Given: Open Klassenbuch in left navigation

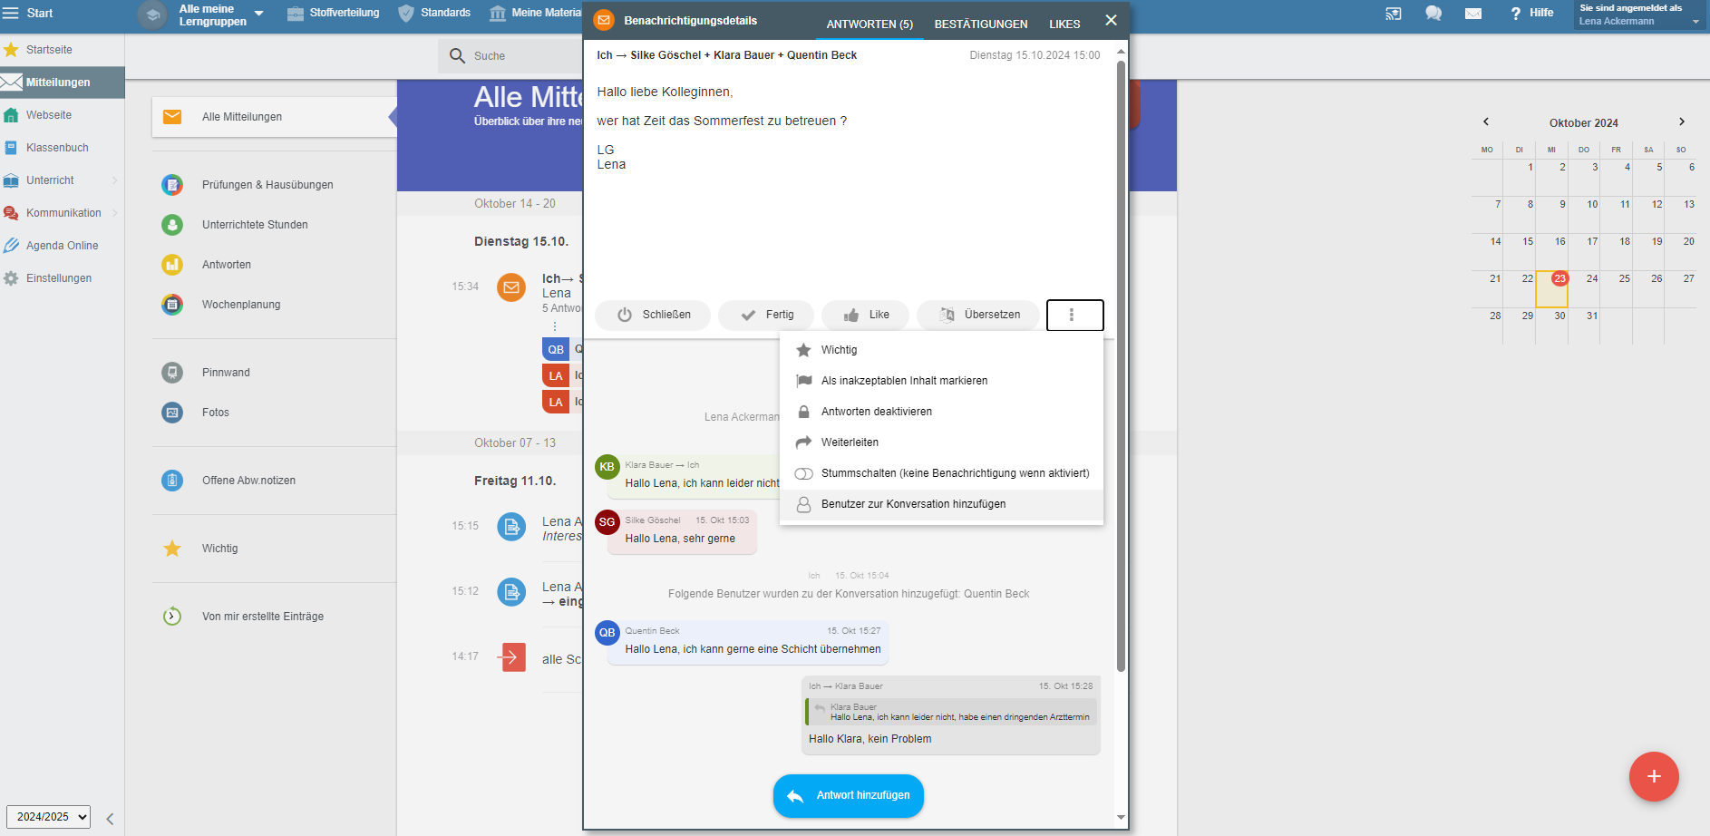Looking at the screenshot, I should coord(62,148).
